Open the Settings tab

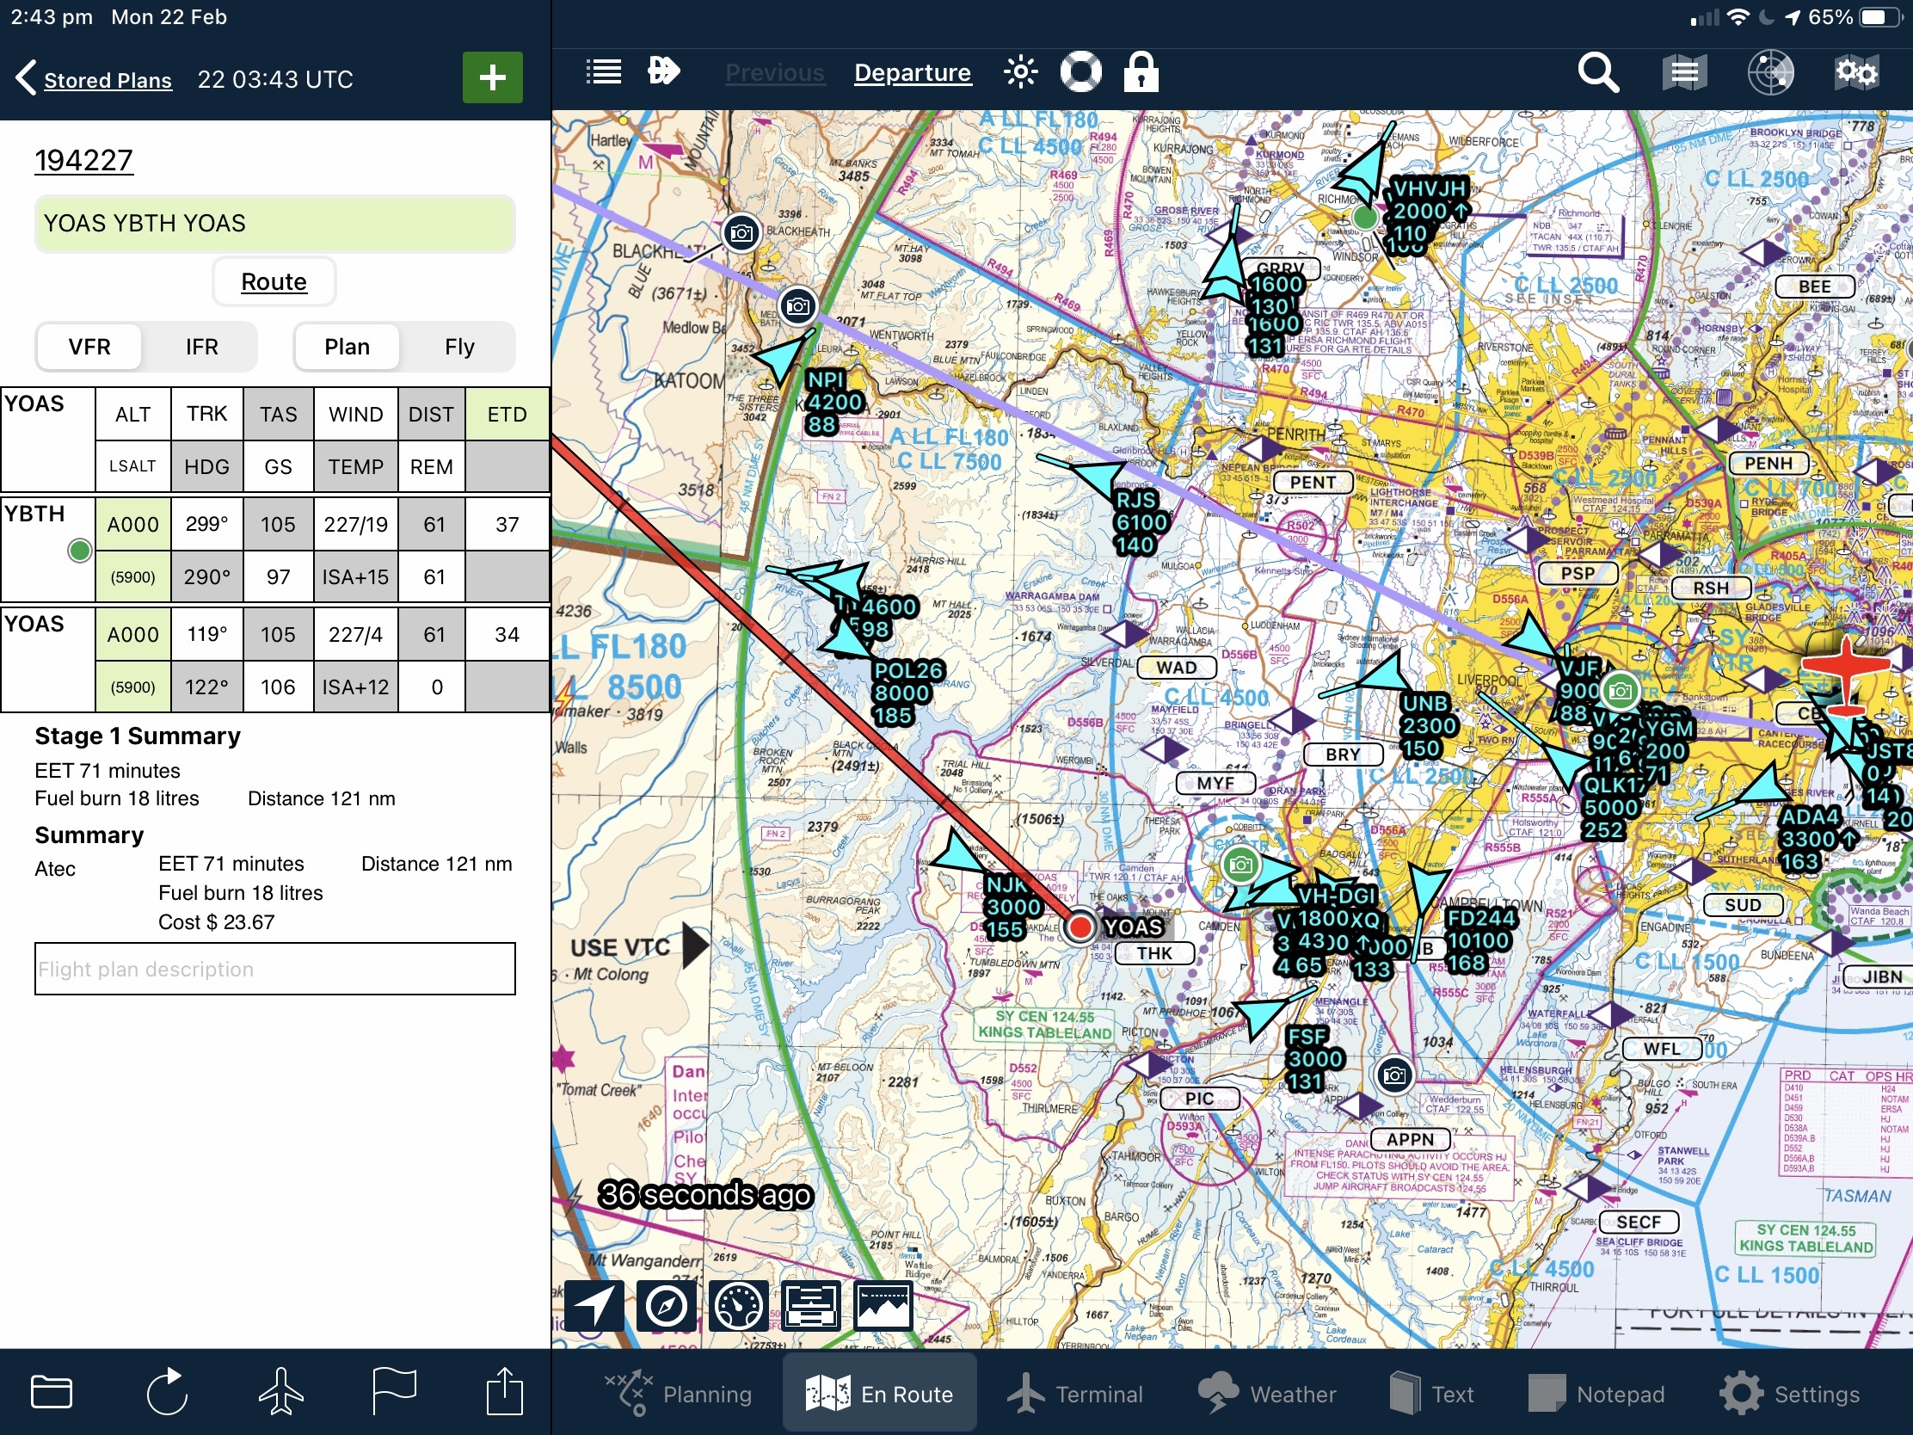(x=1789, y=1394)
